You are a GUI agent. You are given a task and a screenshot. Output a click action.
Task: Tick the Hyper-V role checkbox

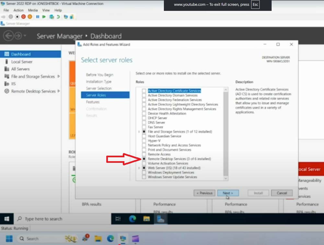click(144, 141)
